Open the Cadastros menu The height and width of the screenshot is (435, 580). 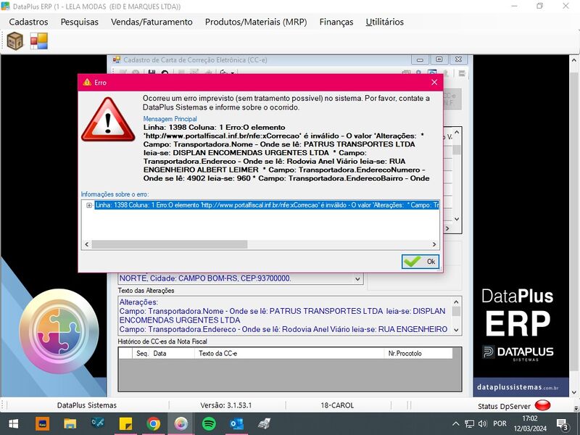(x=28, y=22)
